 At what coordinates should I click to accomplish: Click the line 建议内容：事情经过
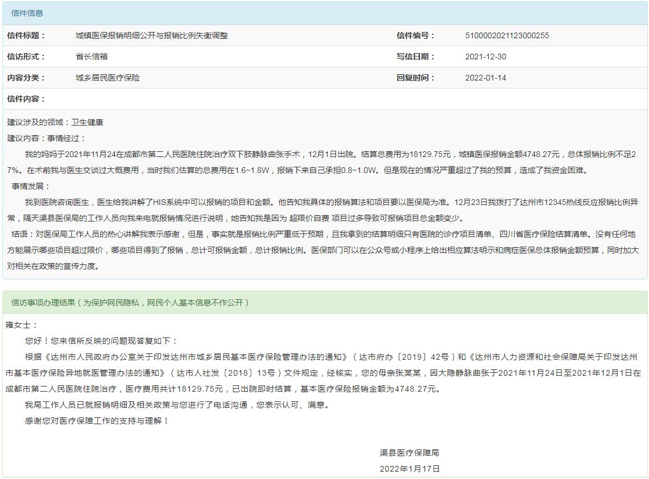[x=46, y=139]
